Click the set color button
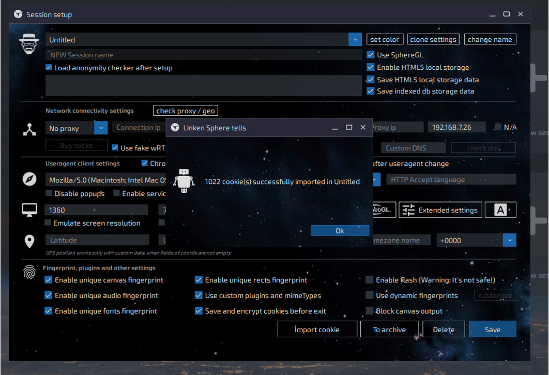Screen dimensions: 549x375 (x=385, y=39)
